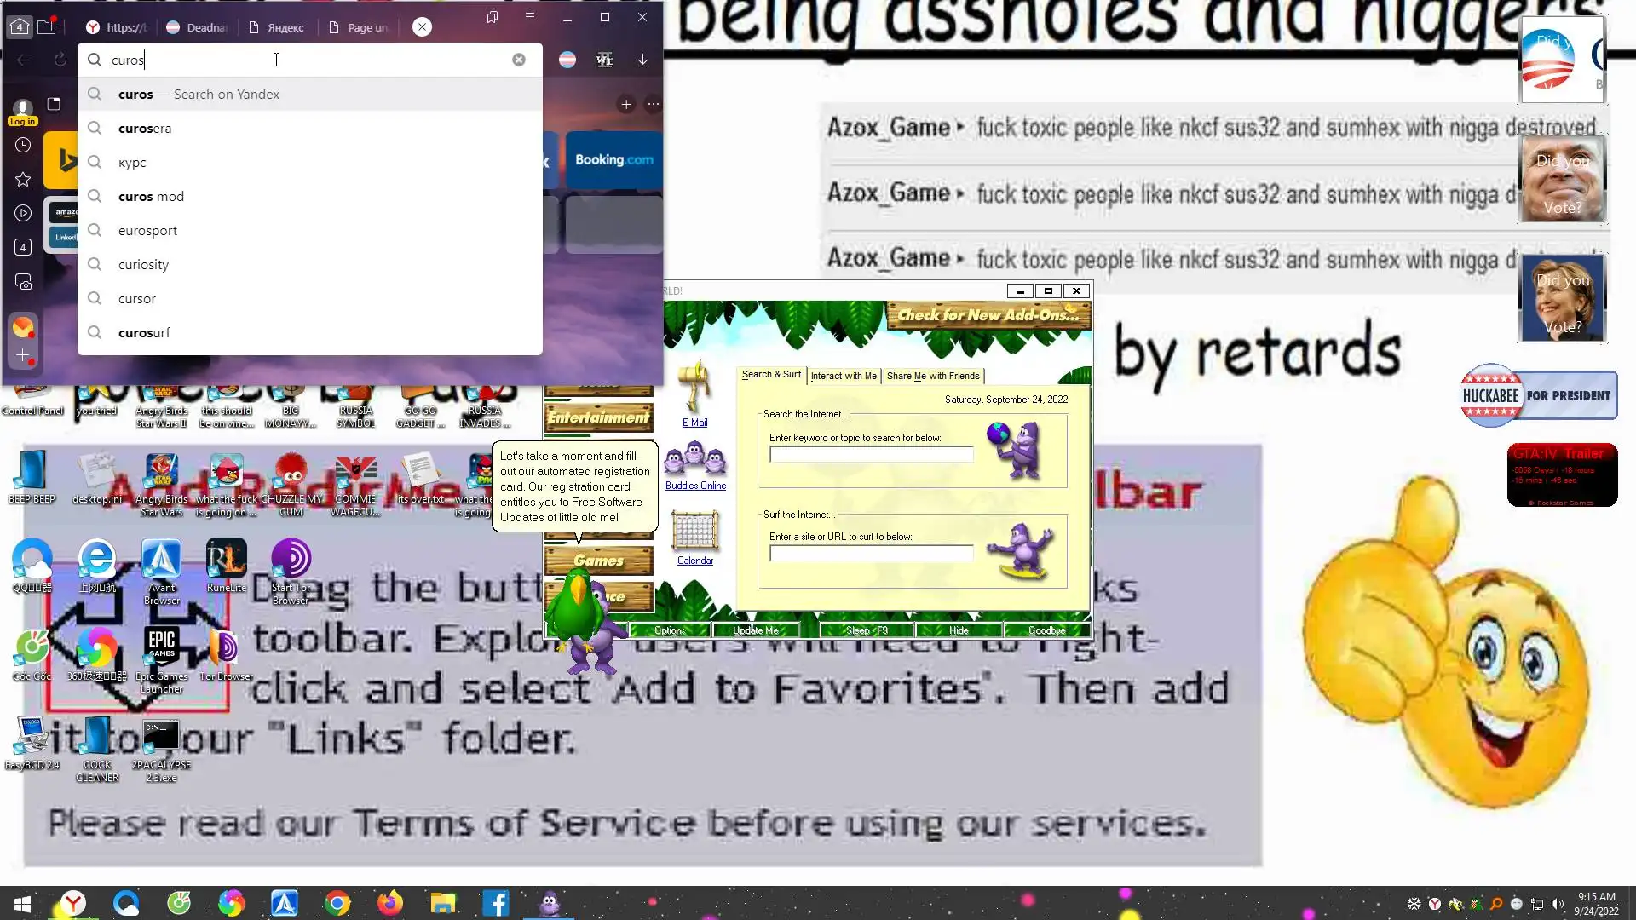Image resolution: width=1636 pixels, height=920 pixels.
Task: Switch to Share Me with Friends tab
Action: pyautogui.click(x=932, y=376)
